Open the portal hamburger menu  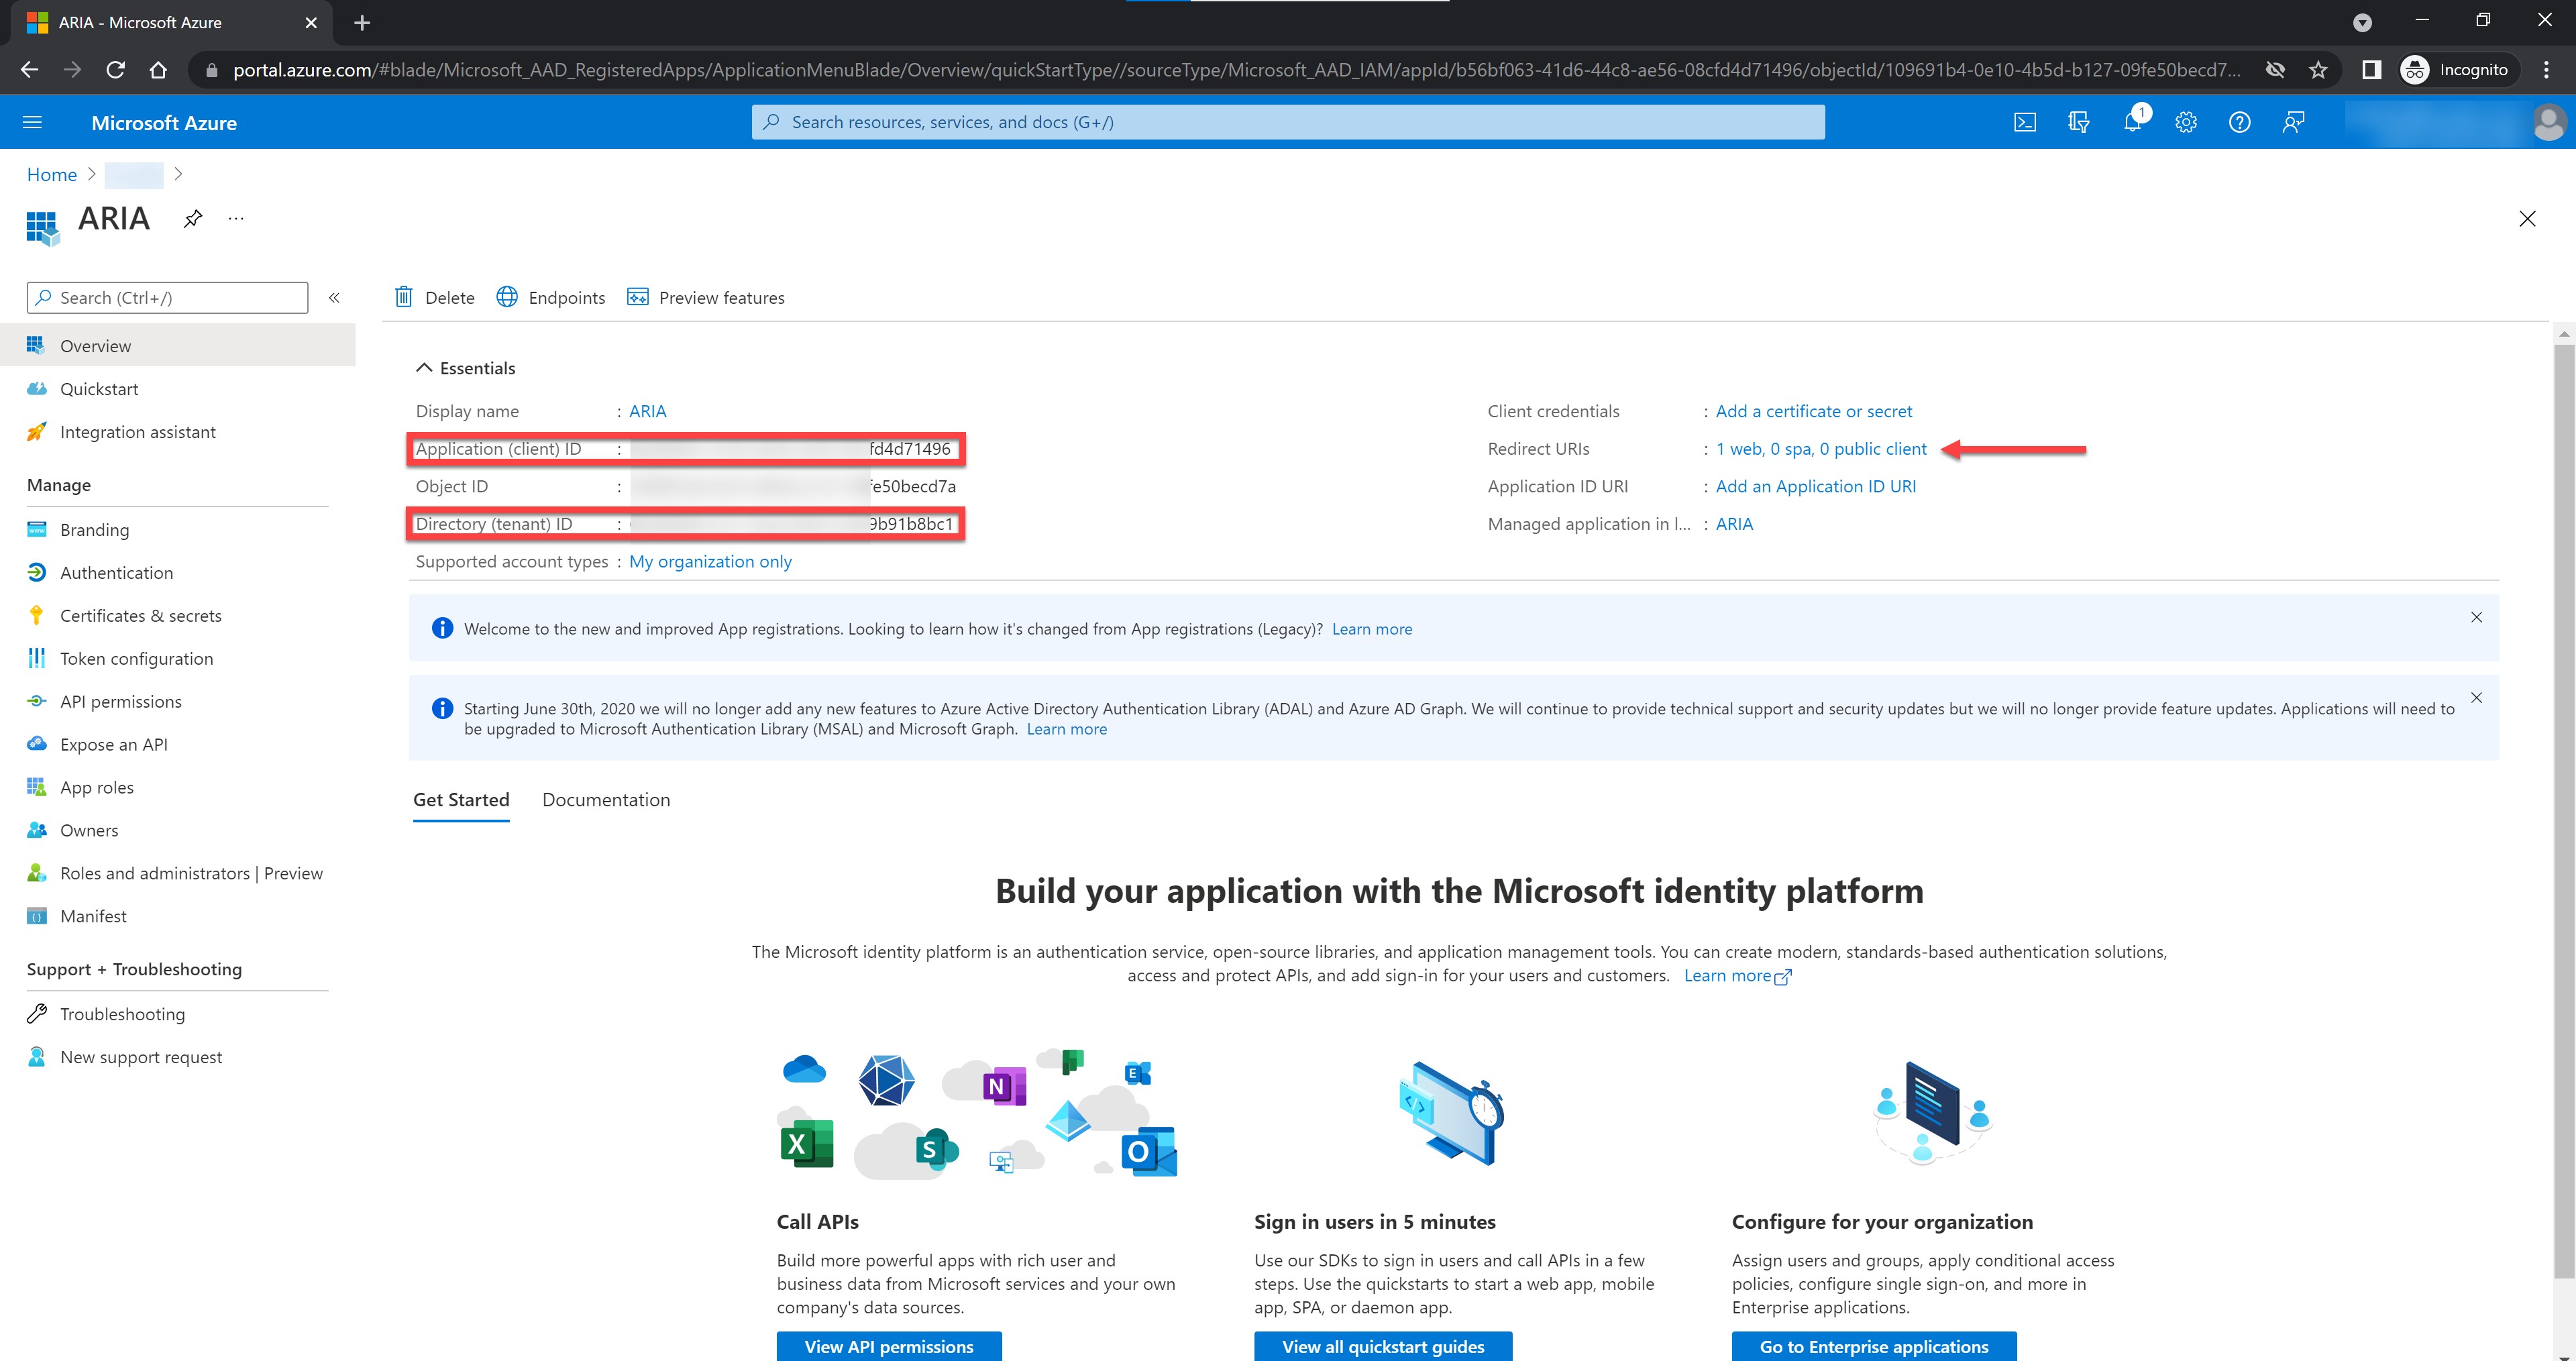pyautogui.click(x=32, y=122)
